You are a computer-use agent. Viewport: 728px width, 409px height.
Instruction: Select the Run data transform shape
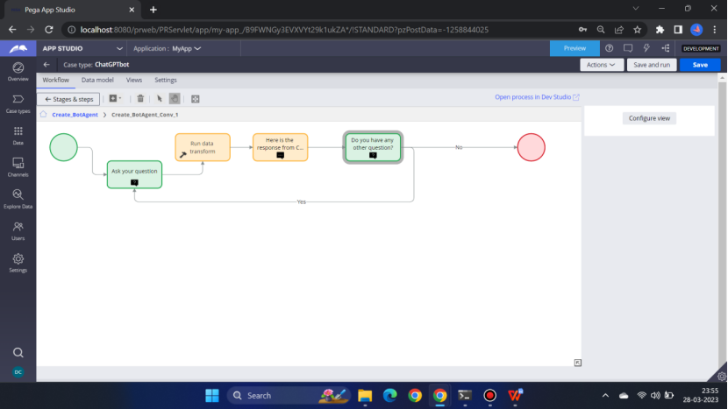point(203,147)
